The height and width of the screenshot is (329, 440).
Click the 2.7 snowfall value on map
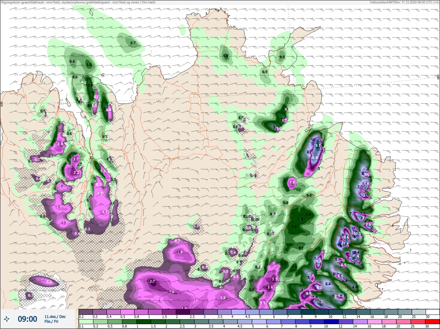pyautogui.click(x=153, y=281)
